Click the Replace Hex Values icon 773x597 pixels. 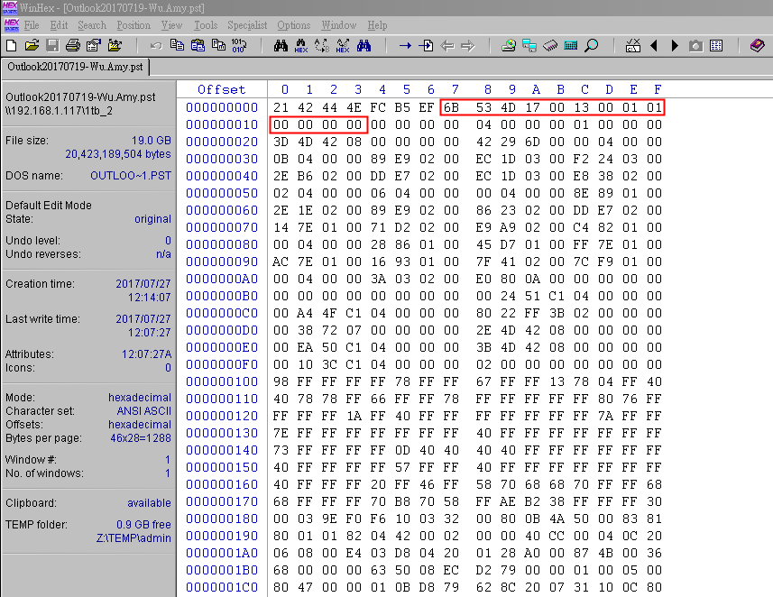(x=343, y=46)
